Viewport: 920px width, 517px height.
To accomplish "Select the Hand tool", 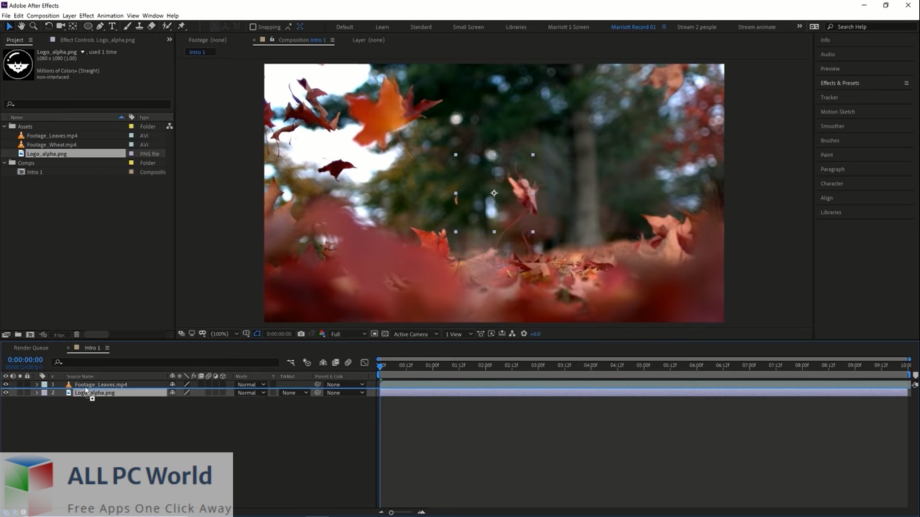I will tap(22, 26).
